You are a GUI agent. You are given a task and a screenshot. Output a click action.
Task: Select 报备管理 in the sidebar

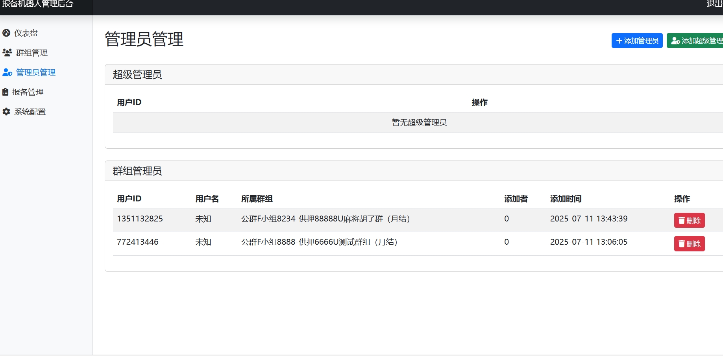pyautogui.click(x=28, y=92)
